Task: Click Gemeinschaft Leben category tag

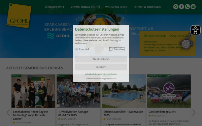Action: (159, 76)
